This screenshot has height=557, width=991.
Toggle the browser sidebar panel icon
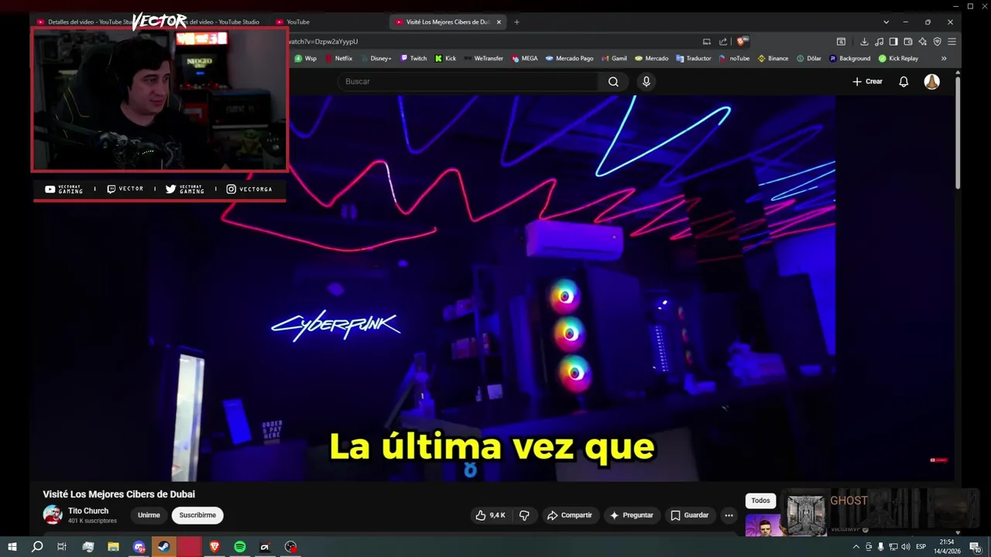(893, 41)
